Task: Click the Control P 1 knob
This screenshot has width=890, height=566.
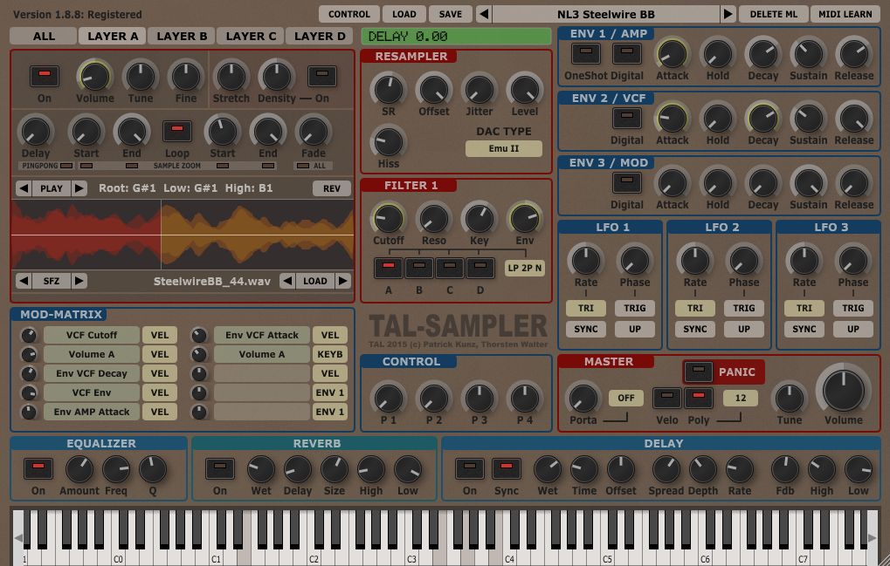Action: 389,399
